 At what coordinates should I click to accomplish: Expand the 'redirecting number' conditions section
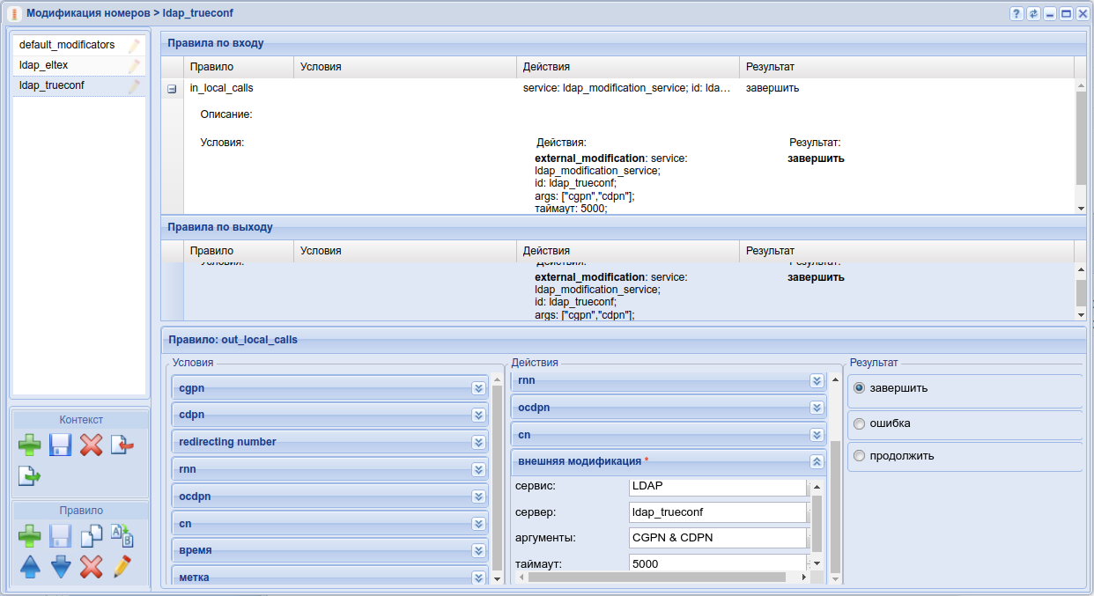click(478, 442)
